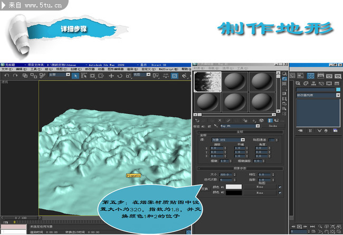The height and width of the screenshot is (235, 343).
Task: Click the Modify panel tab icon
Action: click(310, 76)
